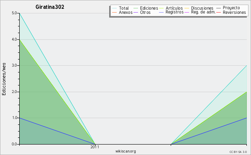
Task: Click the 5.0 y-axis tick label
Action: click(x=14, y=13)
